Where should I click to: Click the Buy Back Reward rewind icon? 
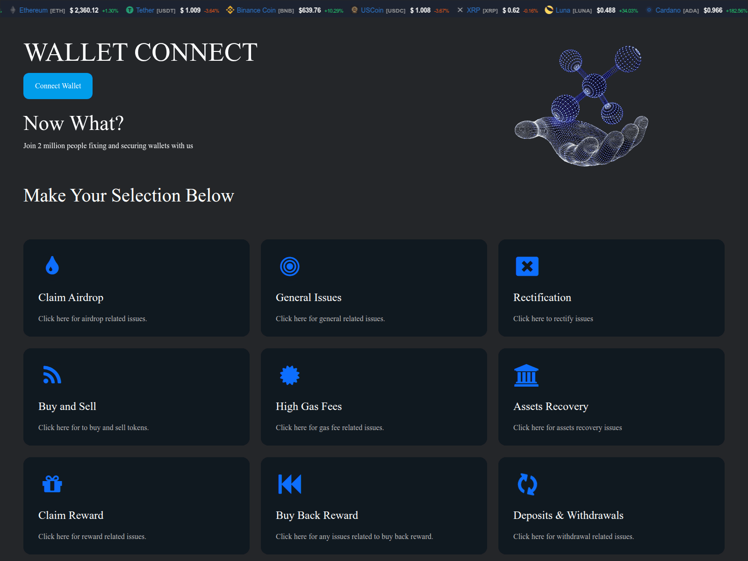tap(289, 483)
